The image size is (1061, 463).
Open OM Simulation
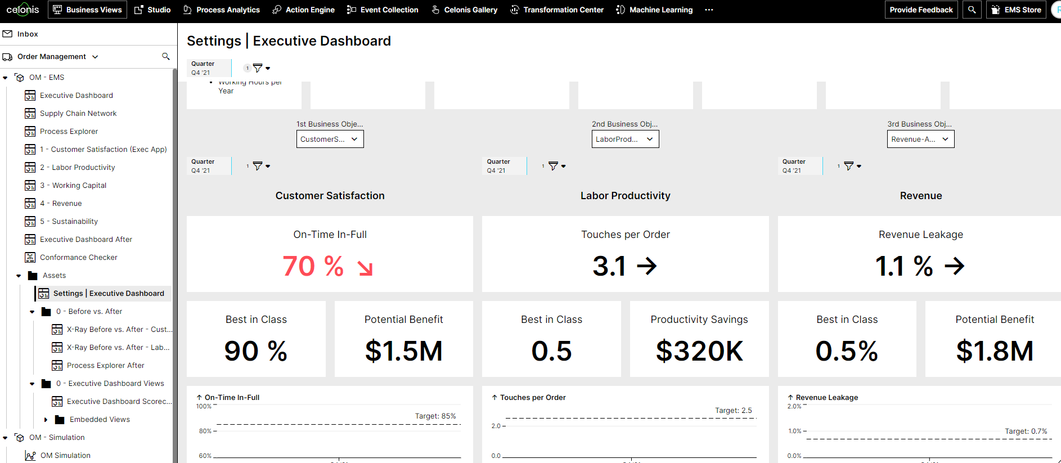[65, 455]
